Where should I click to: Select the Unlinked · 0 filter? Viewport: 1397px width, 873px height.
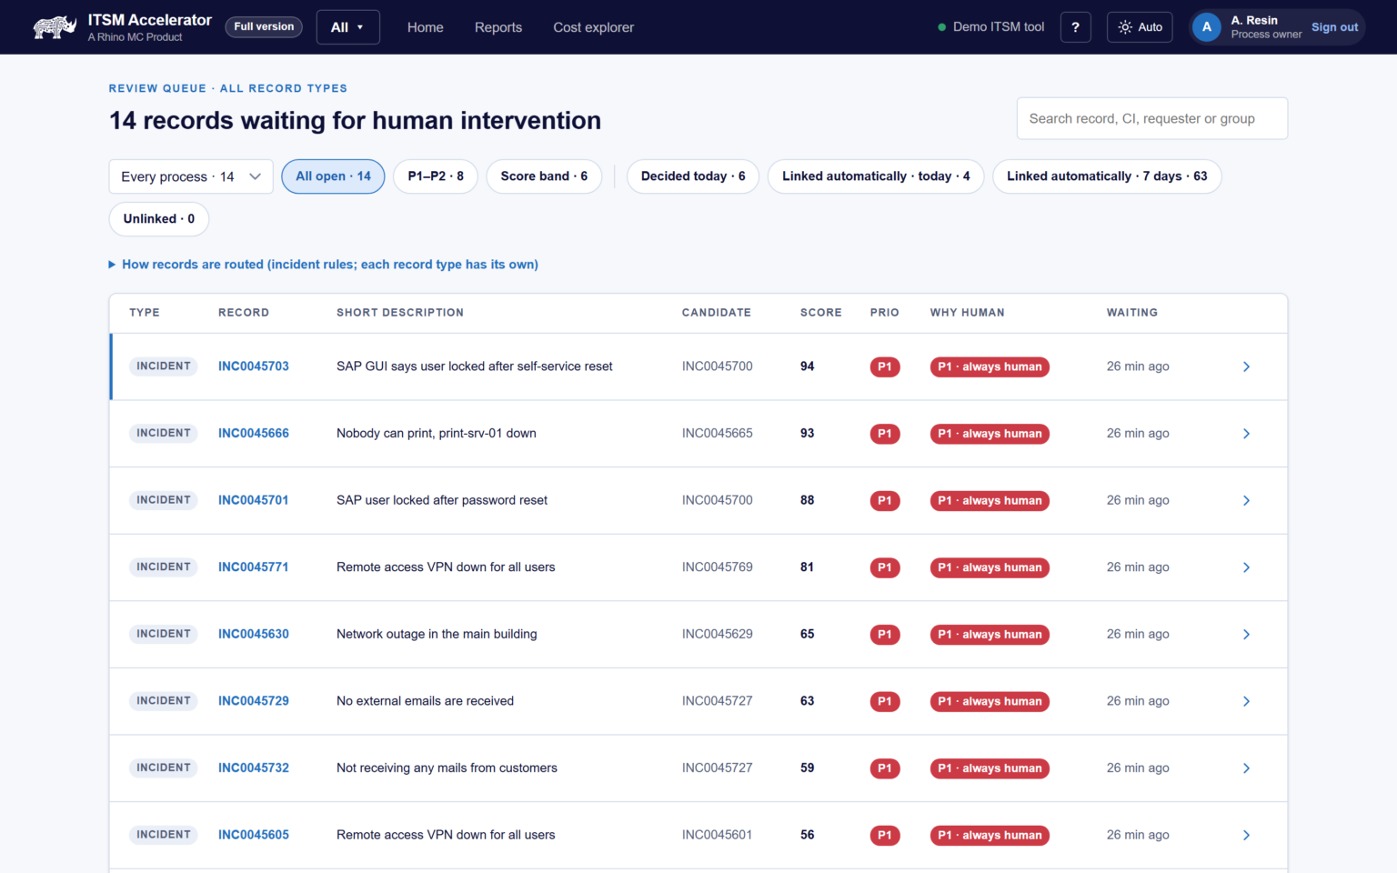click(159, 219)
